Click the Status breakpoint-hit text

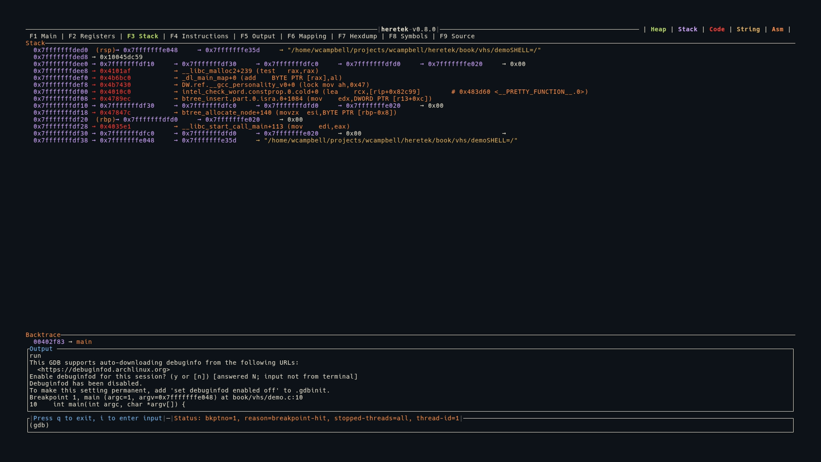[x=316, y=418]
